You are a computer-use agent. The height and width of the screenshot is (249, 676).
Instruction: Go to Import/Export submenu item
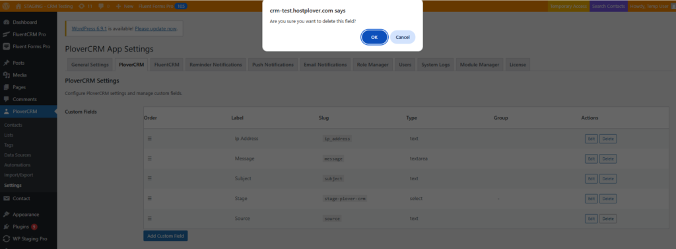18,175
